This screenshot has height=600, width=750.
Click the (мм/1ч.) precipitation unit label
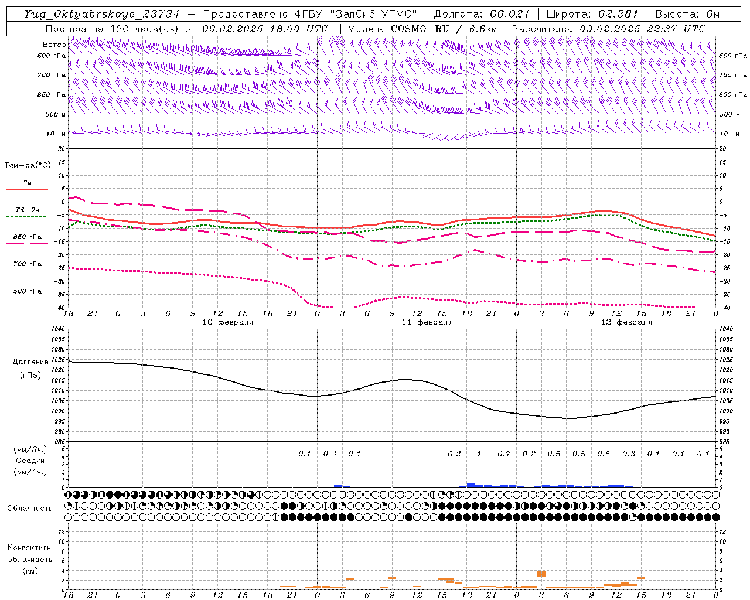[x=30, y=472]
